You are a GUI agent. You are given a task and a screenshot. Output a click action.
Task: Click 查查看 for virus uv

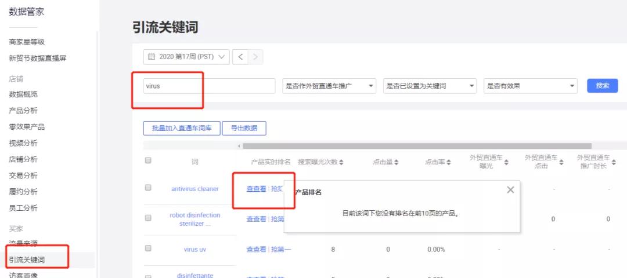(x=257, y=250)
